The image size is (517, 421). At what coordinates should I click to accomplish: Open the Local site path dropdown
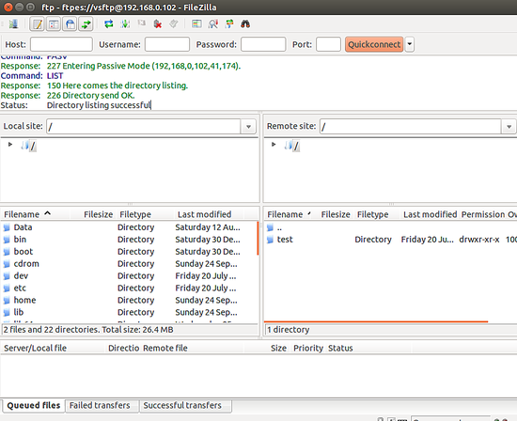click(248, 126)
